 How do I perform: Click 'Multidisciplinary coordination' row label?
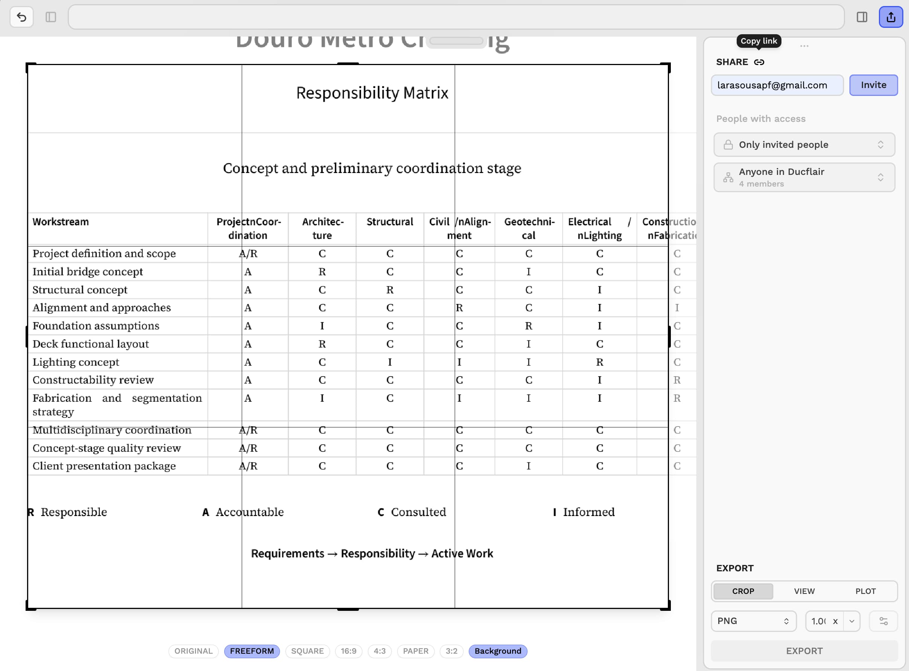[x=112, y=430]
